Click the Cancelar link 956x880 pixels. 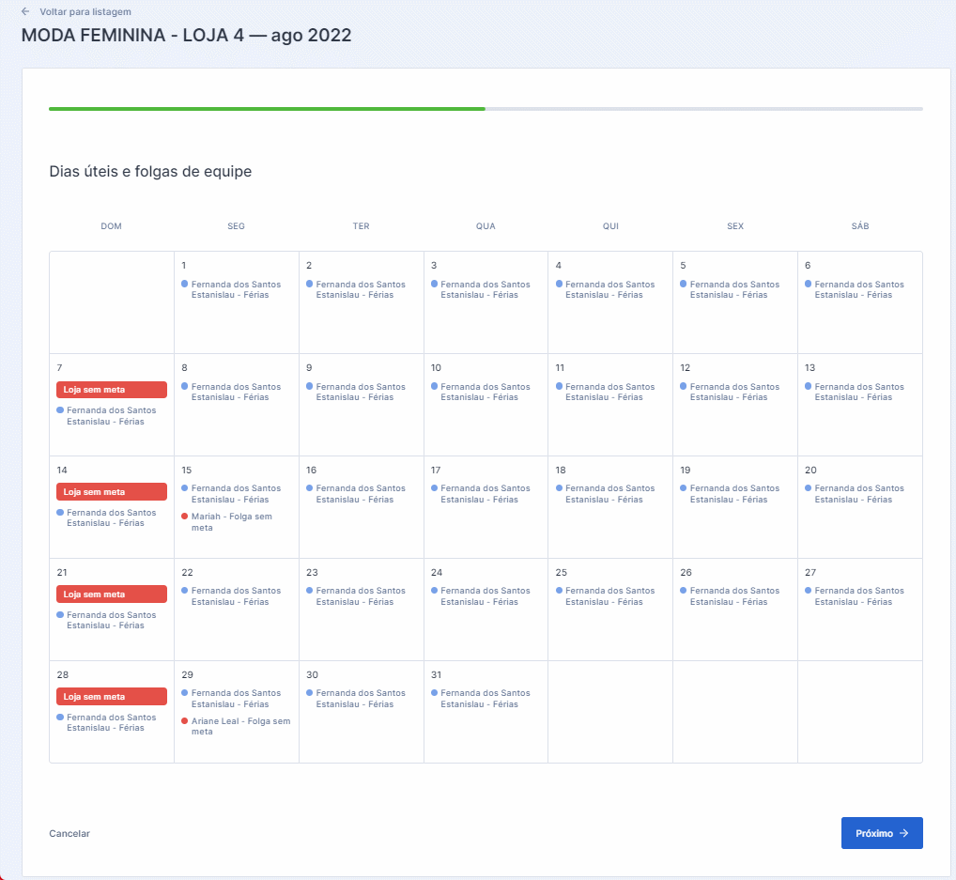click(x=69, y=833)
